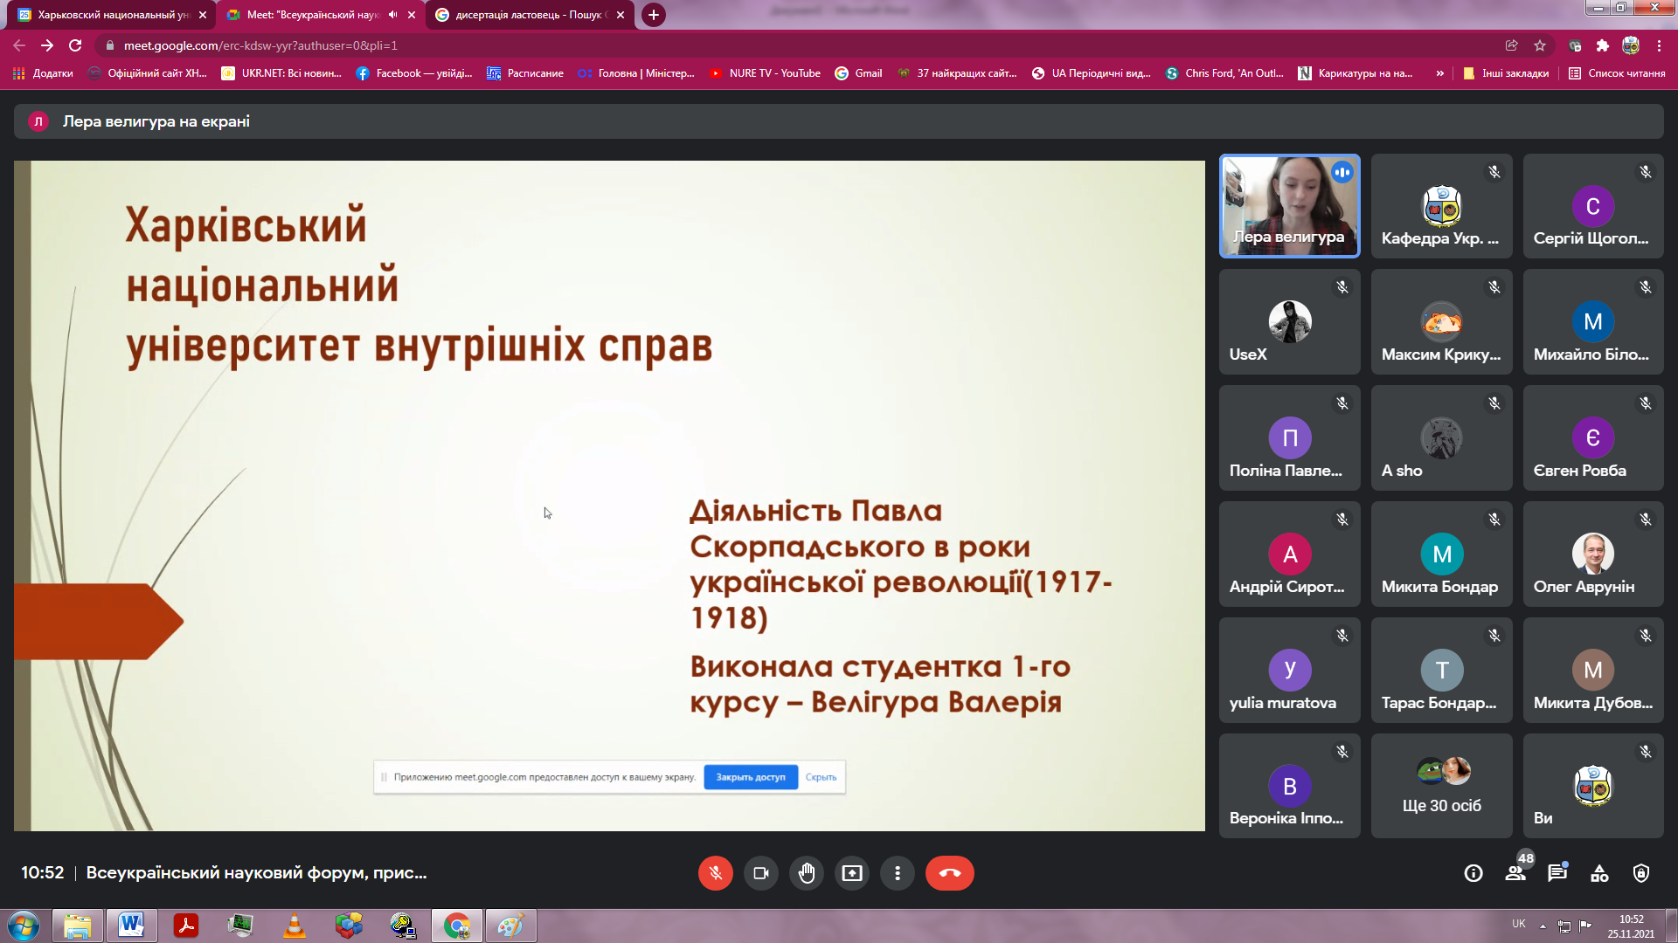Open Word from the Windows taskbar
Screen dimensions: 1678x943
(131, 925)
